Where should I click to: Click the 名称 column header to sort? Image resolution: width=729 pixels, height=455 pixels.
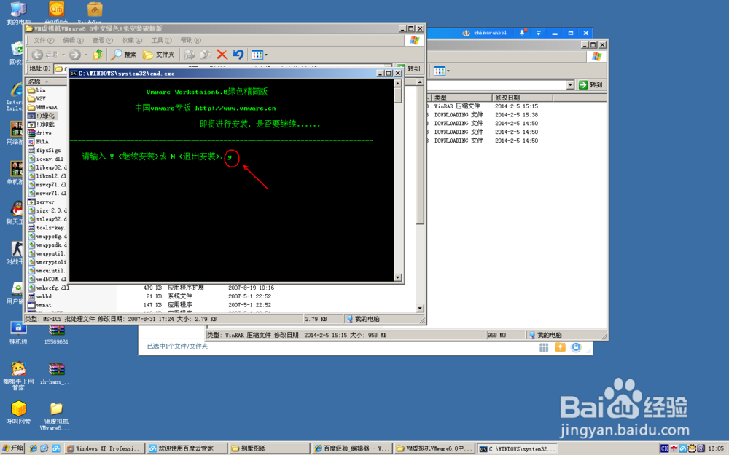pos(47,82)
